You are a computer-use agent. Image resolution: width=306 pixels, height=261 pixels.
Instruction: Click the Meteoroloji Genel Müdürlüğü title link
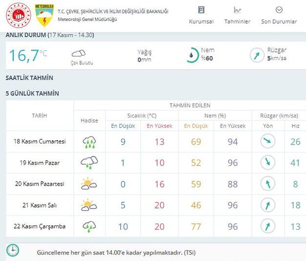tap(87, 19)
